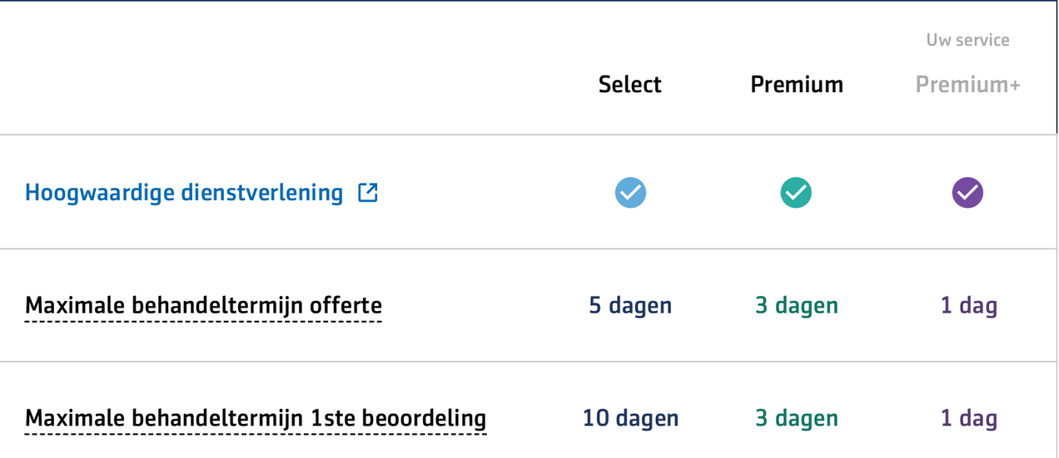Click the greyed Premium+ column header
The width and height of the screenshot is (1059, 458).
tap(967, 85)
